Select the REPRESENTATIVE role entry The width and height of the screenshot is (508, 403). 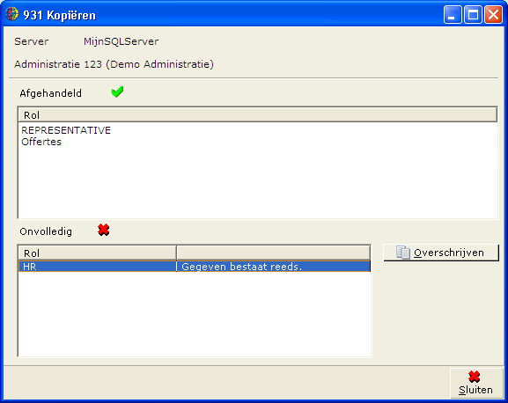(x=66, y=130)
